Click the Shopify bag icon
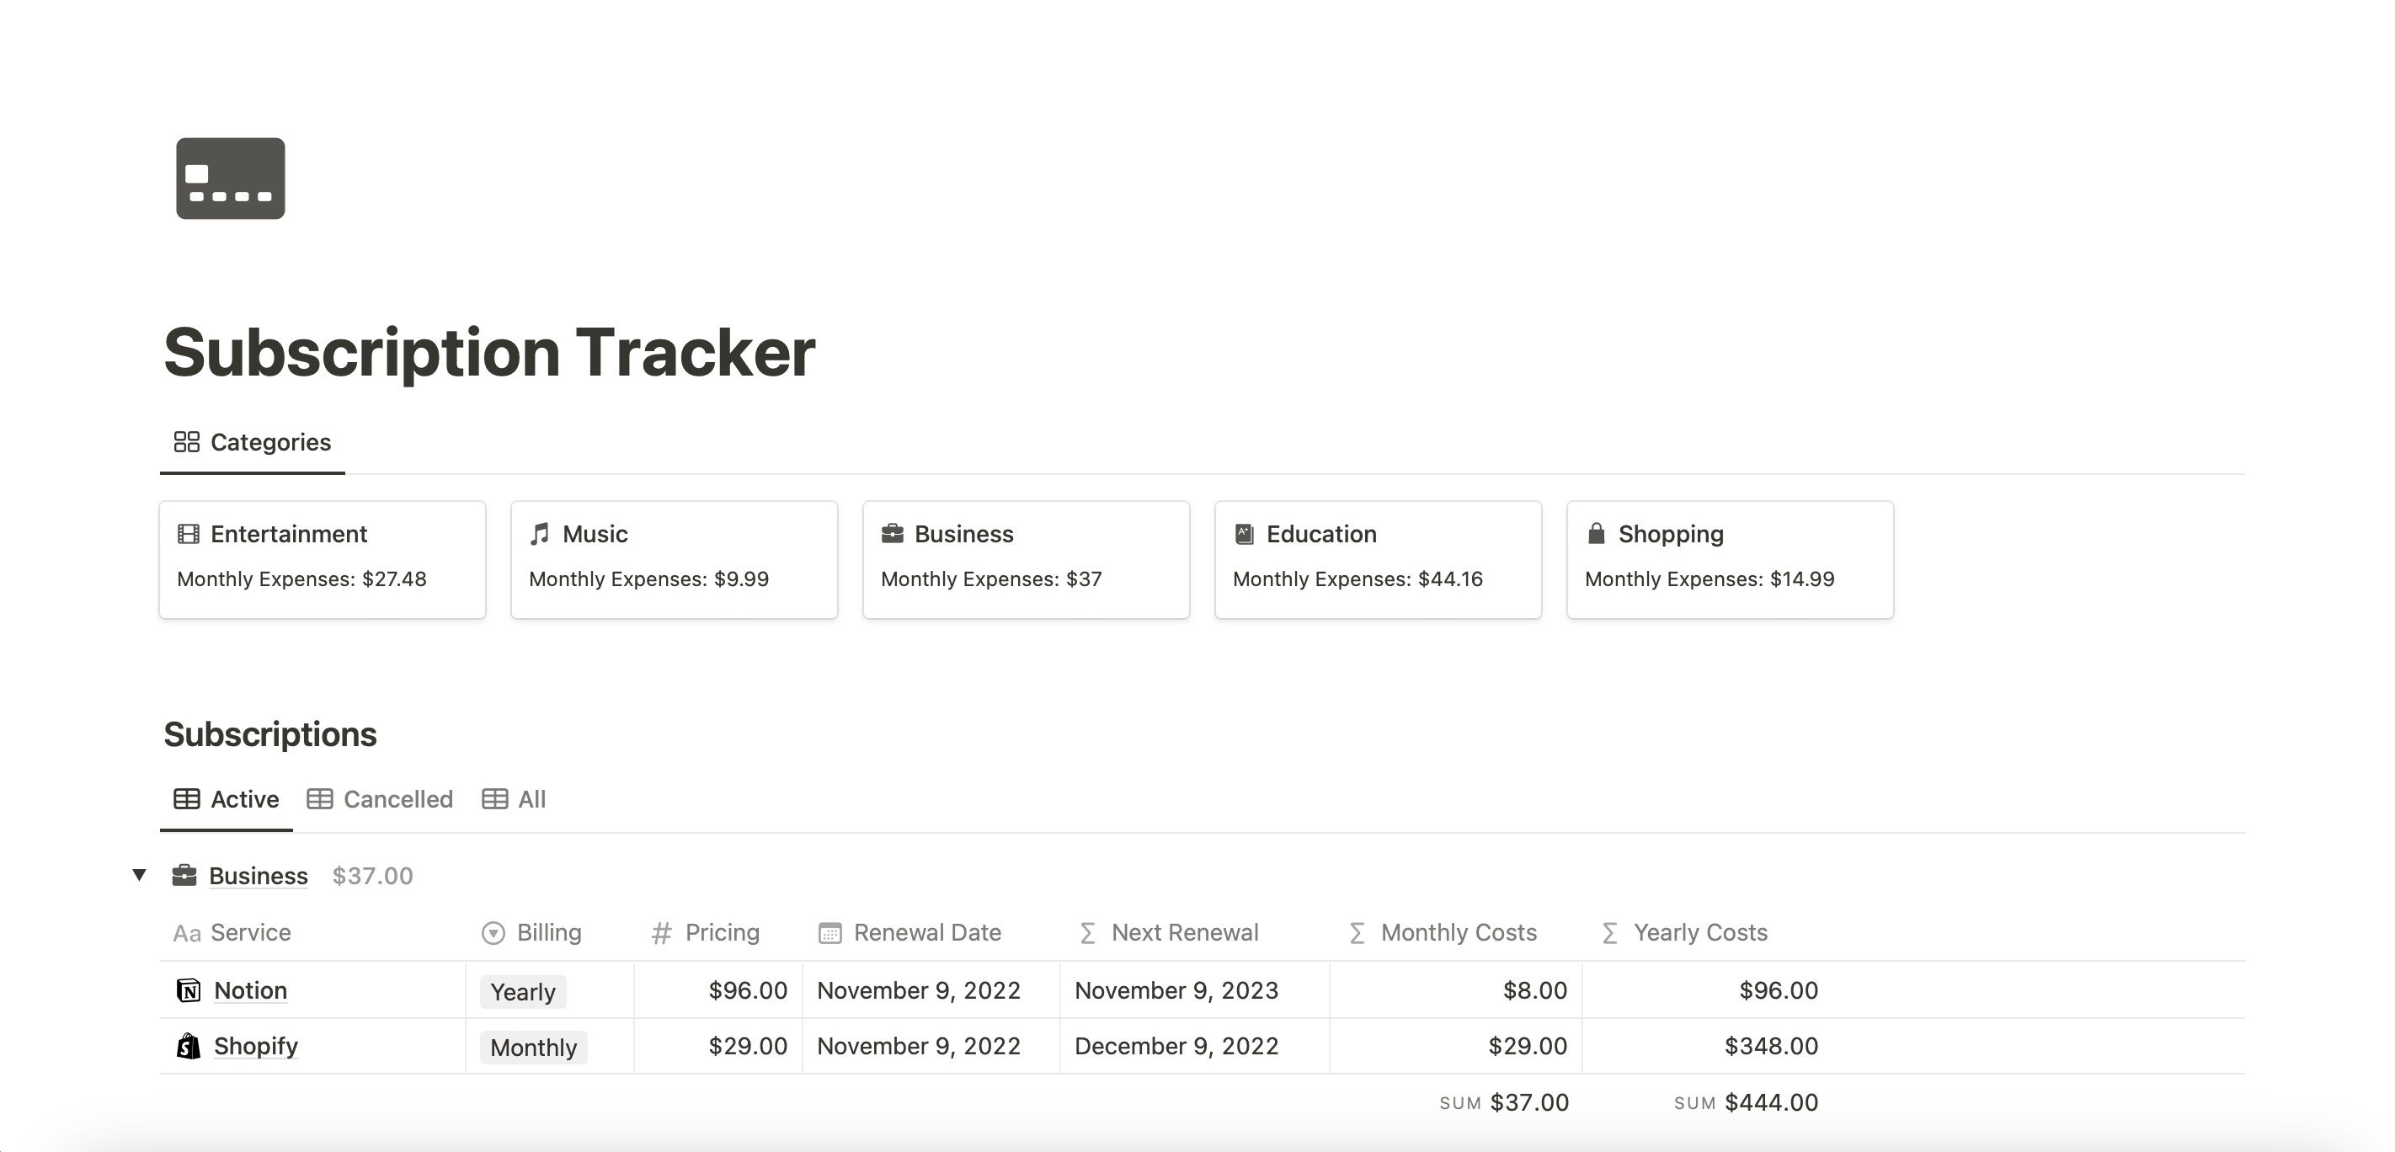Image resolution: width=2395 pixels, height=1152 pixels. [x=189, y=1046]
